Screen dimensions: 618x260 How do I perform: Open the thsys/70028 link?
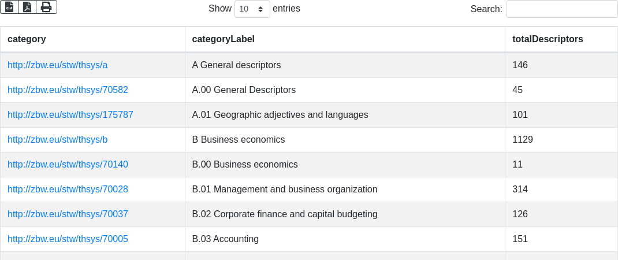(x=68, y=190)
